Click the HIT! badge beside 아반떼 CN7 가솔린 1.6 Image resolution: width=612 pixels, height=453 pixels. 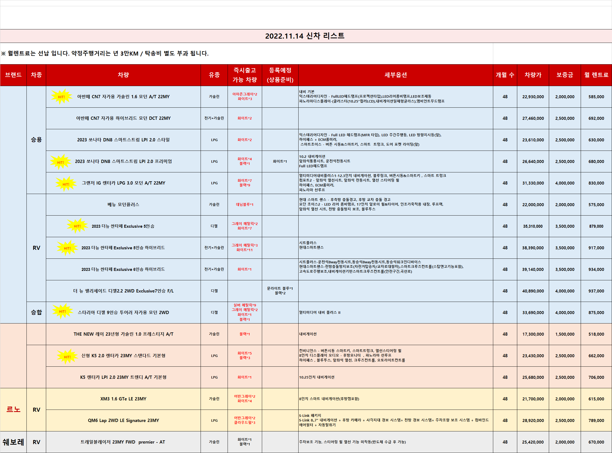pos(62,97)
